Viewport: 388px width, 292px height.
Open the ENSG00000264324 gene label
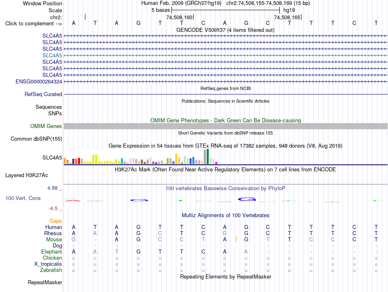(39, 81)
